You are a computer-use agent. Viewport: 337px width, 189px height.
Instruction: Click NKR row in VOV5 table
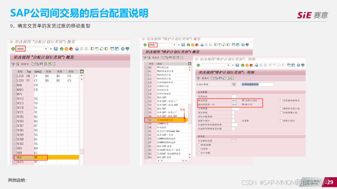(x=46, y=153)
